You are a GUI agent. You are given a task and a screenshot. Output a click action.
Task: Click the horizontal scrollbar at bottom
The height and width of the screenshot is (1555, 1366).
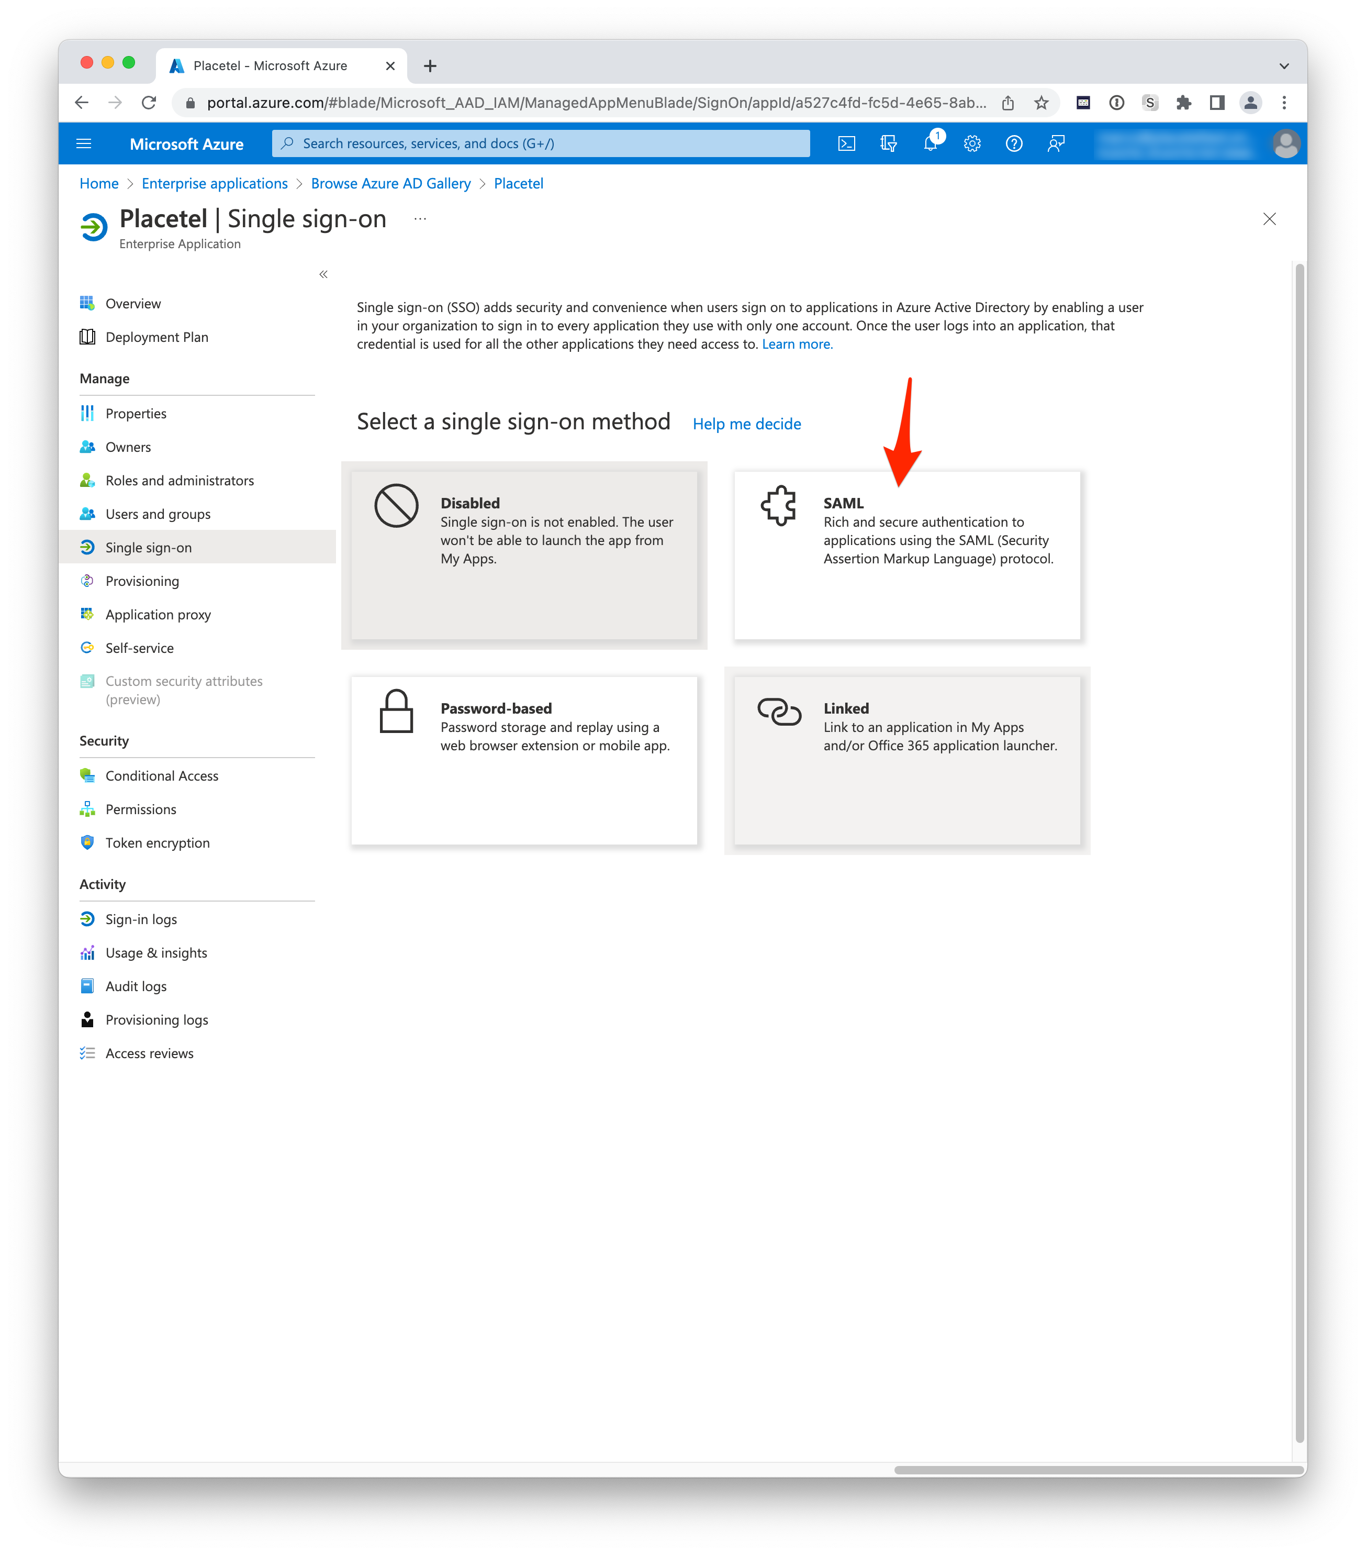1098,1470
